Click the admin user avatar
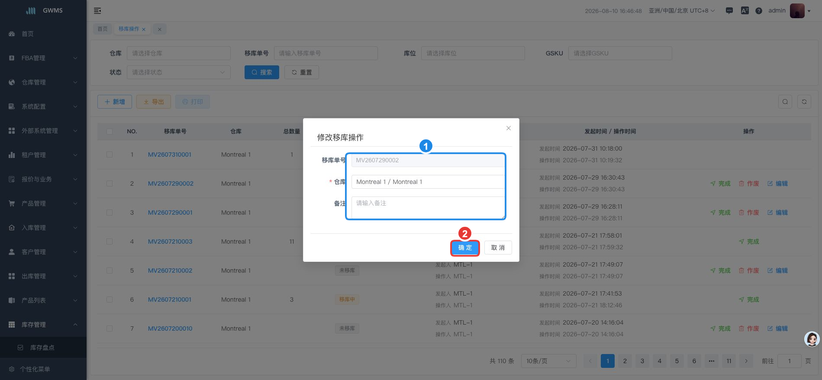This screenshot has width=822, height=380. tap(797, 11)
